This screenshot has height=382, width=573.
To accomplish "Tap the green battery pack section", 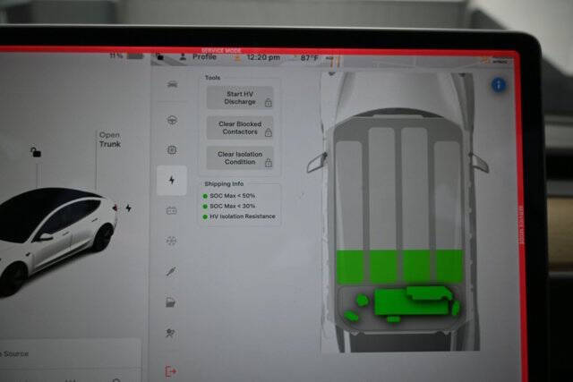I will 400,267.
